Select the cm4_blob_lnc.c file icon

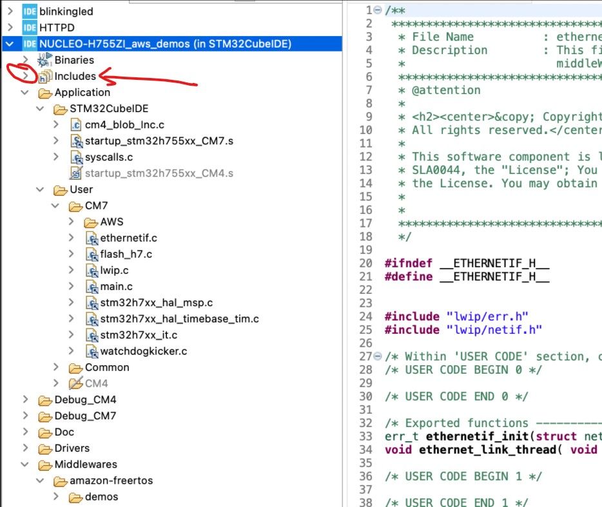click(x=76, y=125)
